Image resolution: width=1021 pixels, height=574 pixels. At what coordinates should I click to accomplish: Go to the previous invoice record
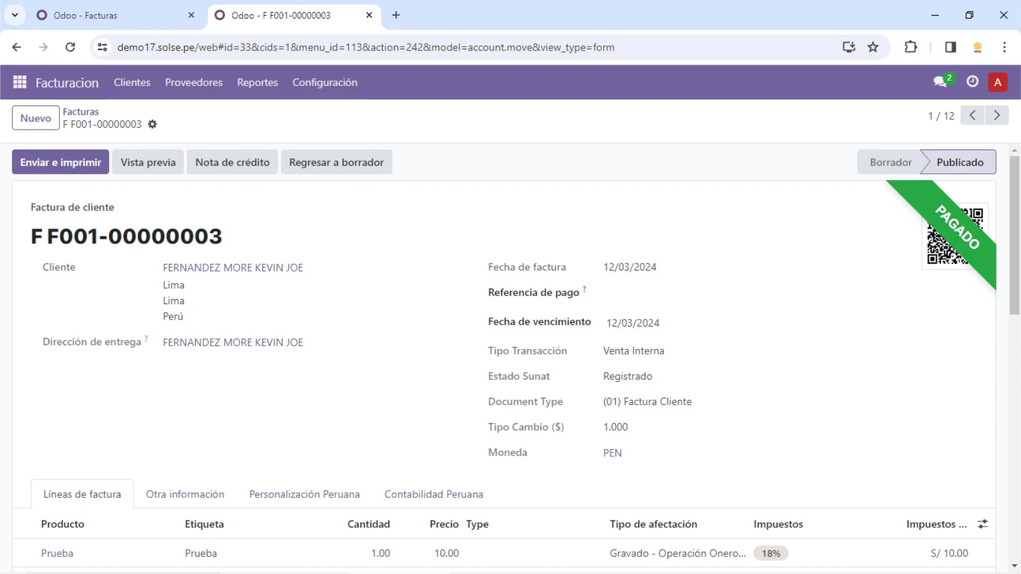click(x=972, y=115)
